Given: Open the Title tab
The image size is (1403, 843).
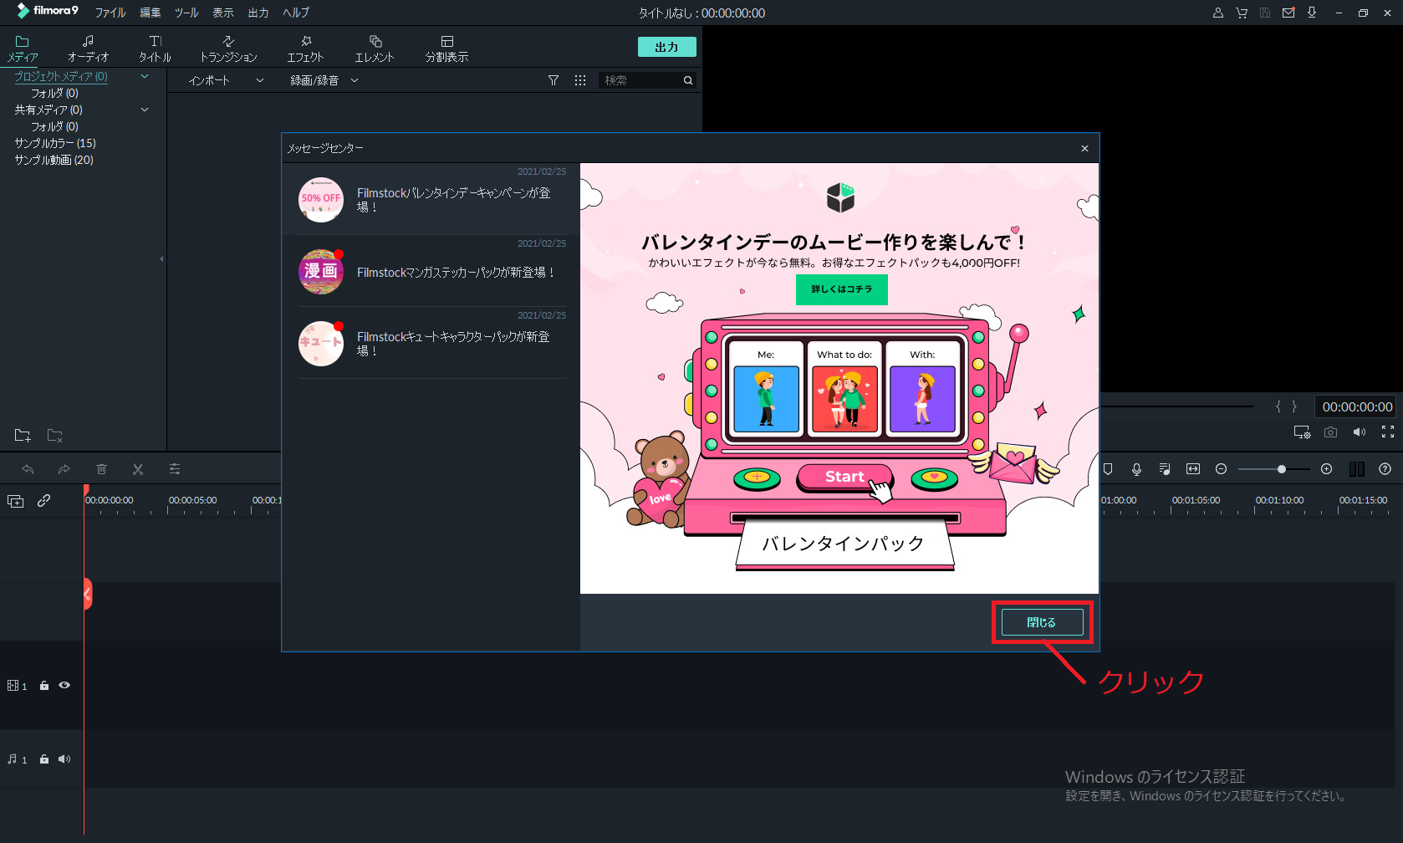Looking at the screenshot, I should coord(155,49).
